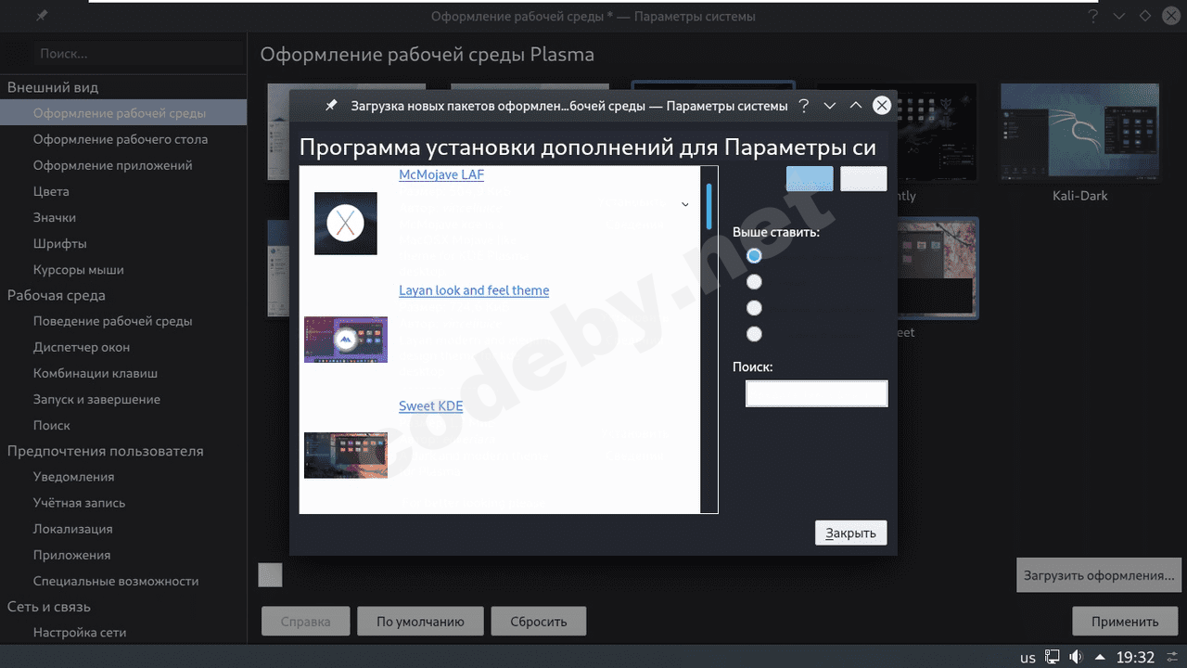The width and height of the screenshot is (1187, 668).
Task: Select Цвета in the sidebar
Action: [51, 191]
